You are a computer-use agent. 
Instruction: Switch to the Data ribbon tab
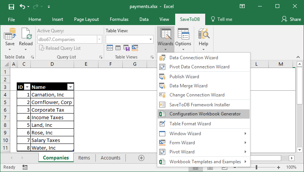[x=144, y=19]
